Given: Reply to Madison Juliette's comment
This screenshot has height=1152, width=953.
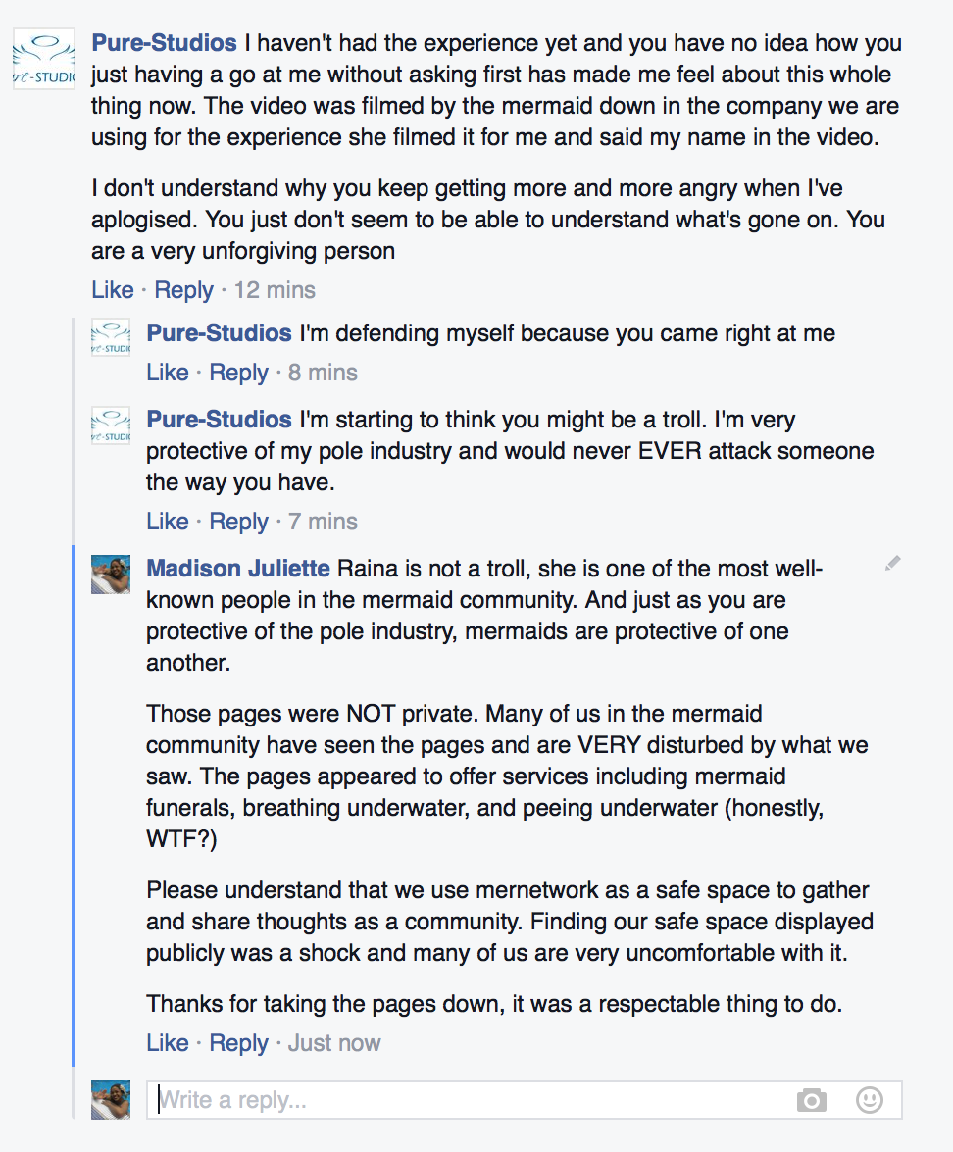Looking at the screenshot, I should tap(238, 1043).
